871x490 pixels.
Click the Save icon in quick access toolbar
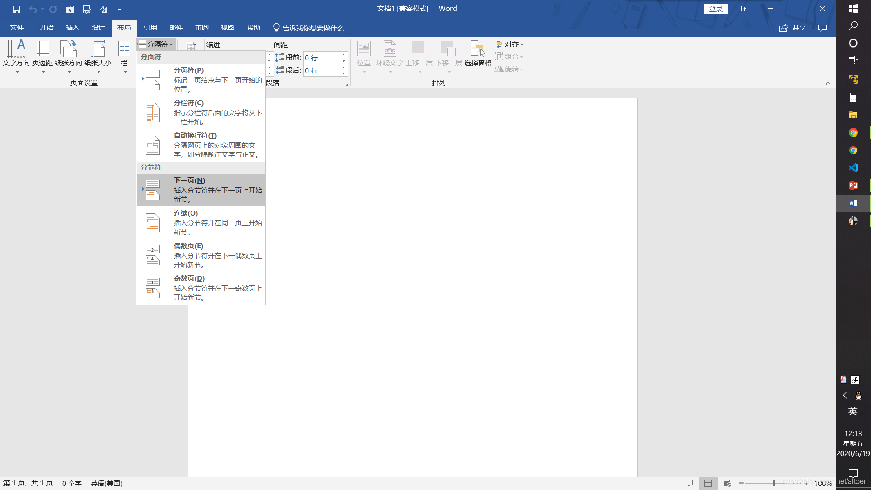[16, 9]
